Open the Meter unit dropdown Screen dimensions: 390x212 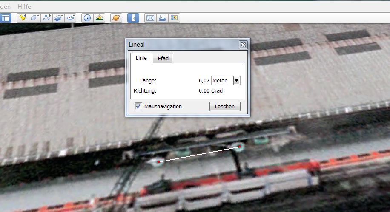pos(236,80)
